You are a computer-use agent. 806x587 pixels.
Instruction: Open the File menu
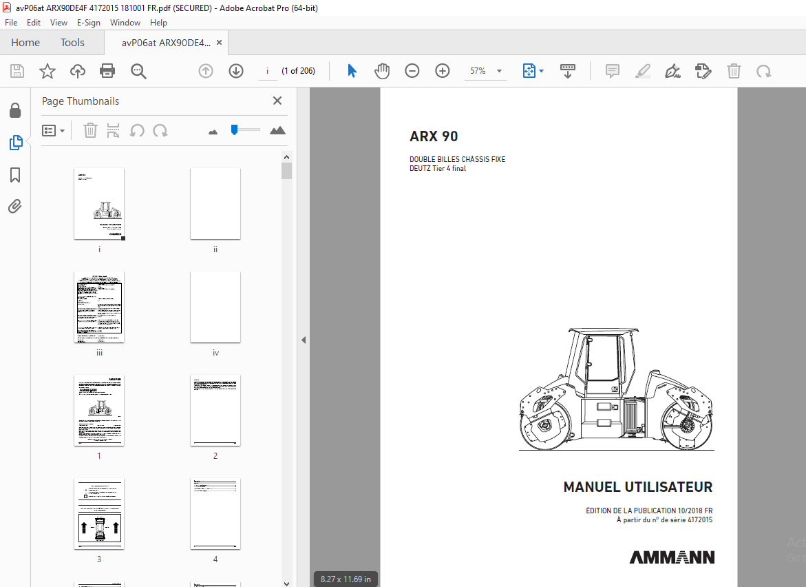click(11, 23)
